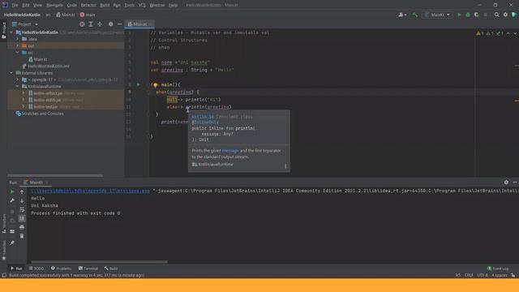Collapse all nodes in Project panel
519x292 pixels.
point(100,24)
